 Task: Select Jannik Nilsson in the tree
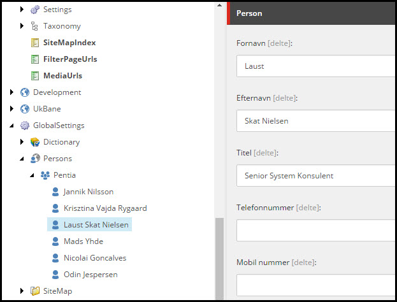(89, 192)
